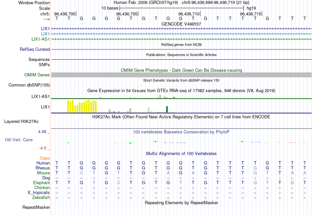This screenshot has width=312, height=215.
Task: Click Publications: Sequences in Scientific Articles title
Action: coord(181,55)
